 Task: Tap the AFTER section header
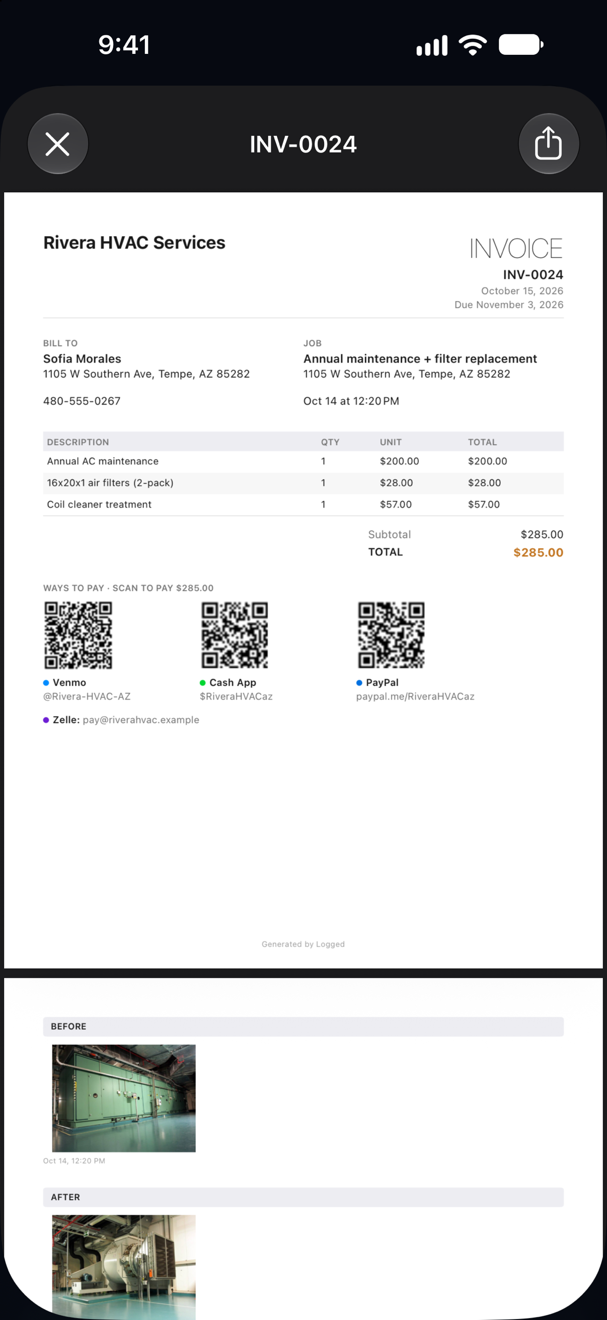click(303, 1197)
